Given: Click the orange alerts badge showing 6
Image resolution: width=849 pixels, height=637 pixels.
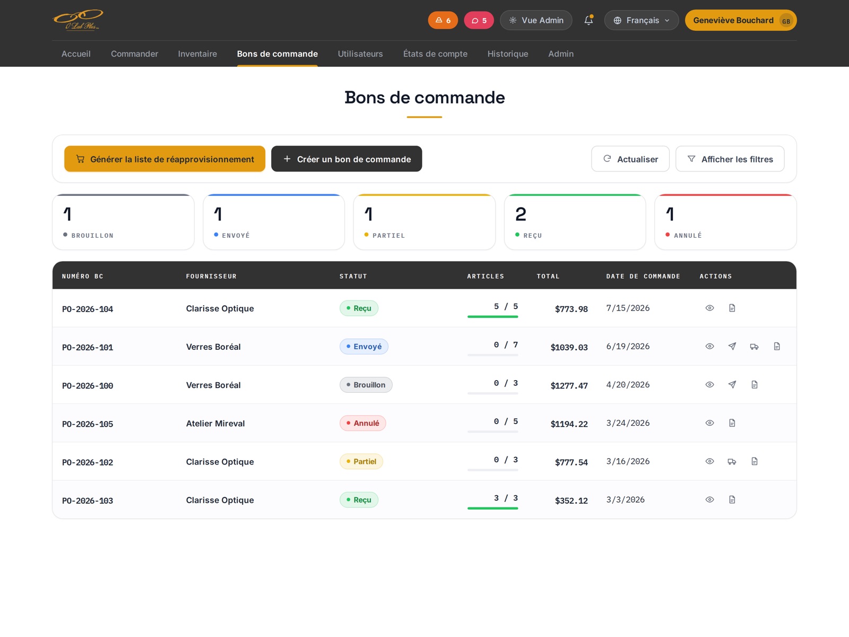Looking at the screenshot, I should (443, 20).
